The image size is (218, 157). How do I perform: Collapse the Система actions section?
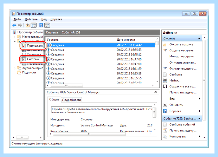click(199, 38)
